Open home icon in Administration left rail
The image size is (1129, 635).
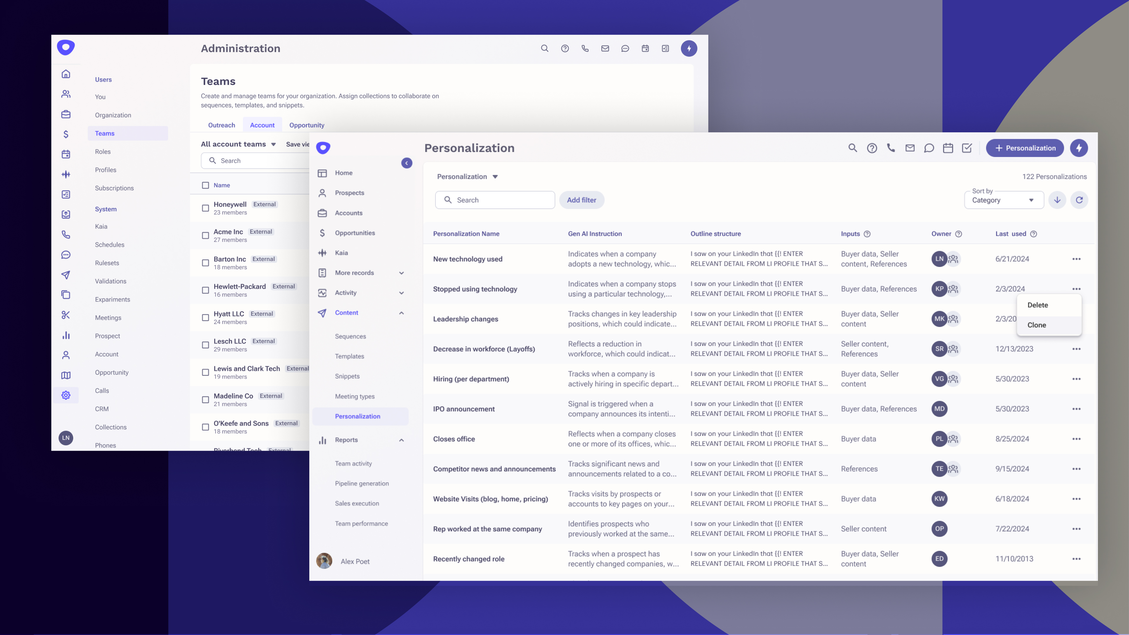66,74
